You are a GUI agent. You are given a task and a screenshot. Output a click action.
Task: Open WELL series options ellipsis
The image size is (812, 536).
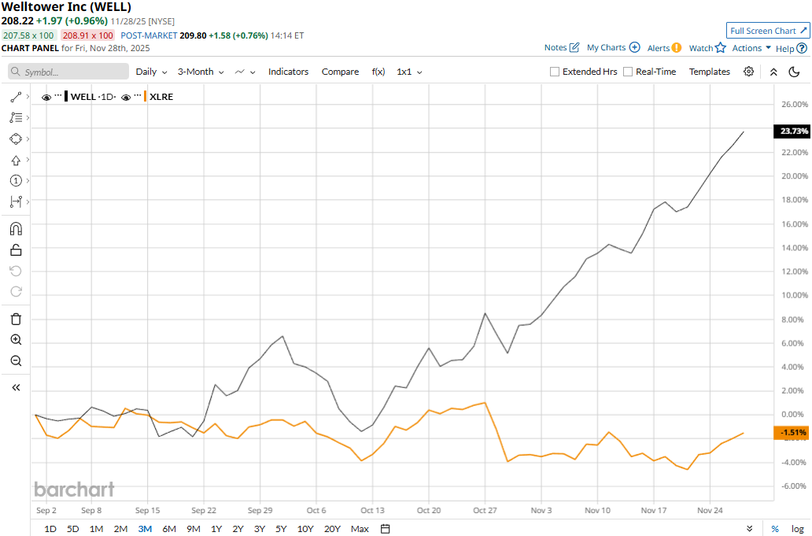pos(58,96)
